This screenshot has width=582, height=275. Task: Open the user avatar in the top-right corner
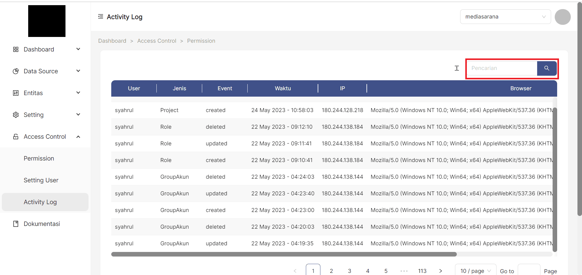point(563,17)
